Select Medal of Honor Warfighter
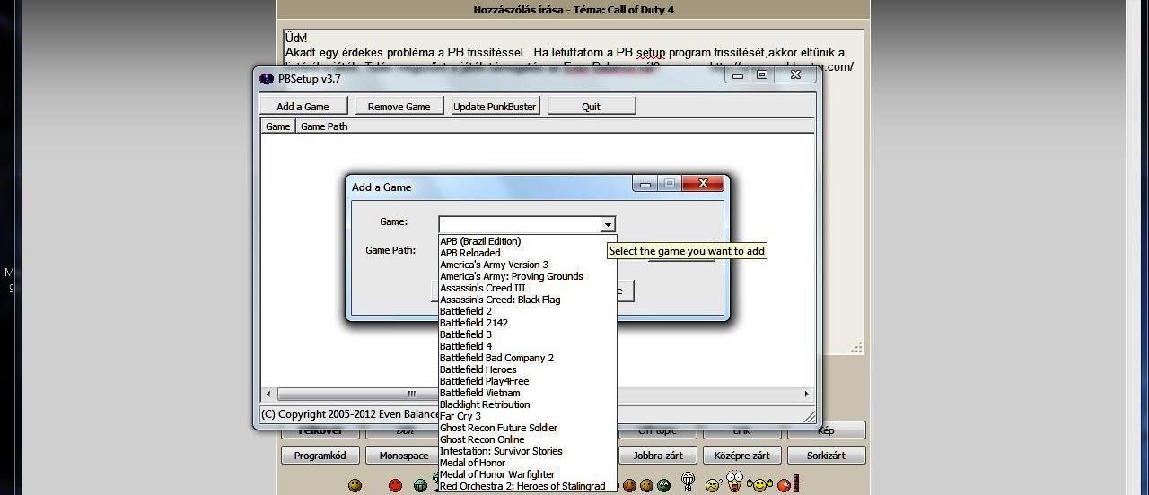This screenshot has height=495, width=1149. [527, 474]
